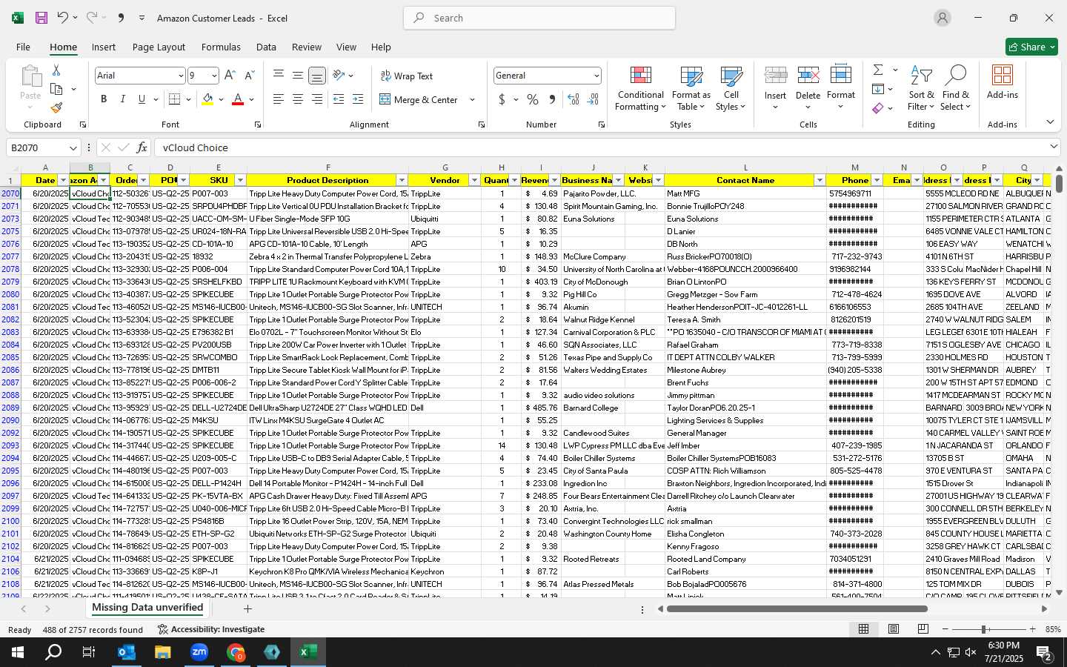This screenshot has width=1067, height=667.
Task: Switch to Page Layout view
Action: pos(894,629)
